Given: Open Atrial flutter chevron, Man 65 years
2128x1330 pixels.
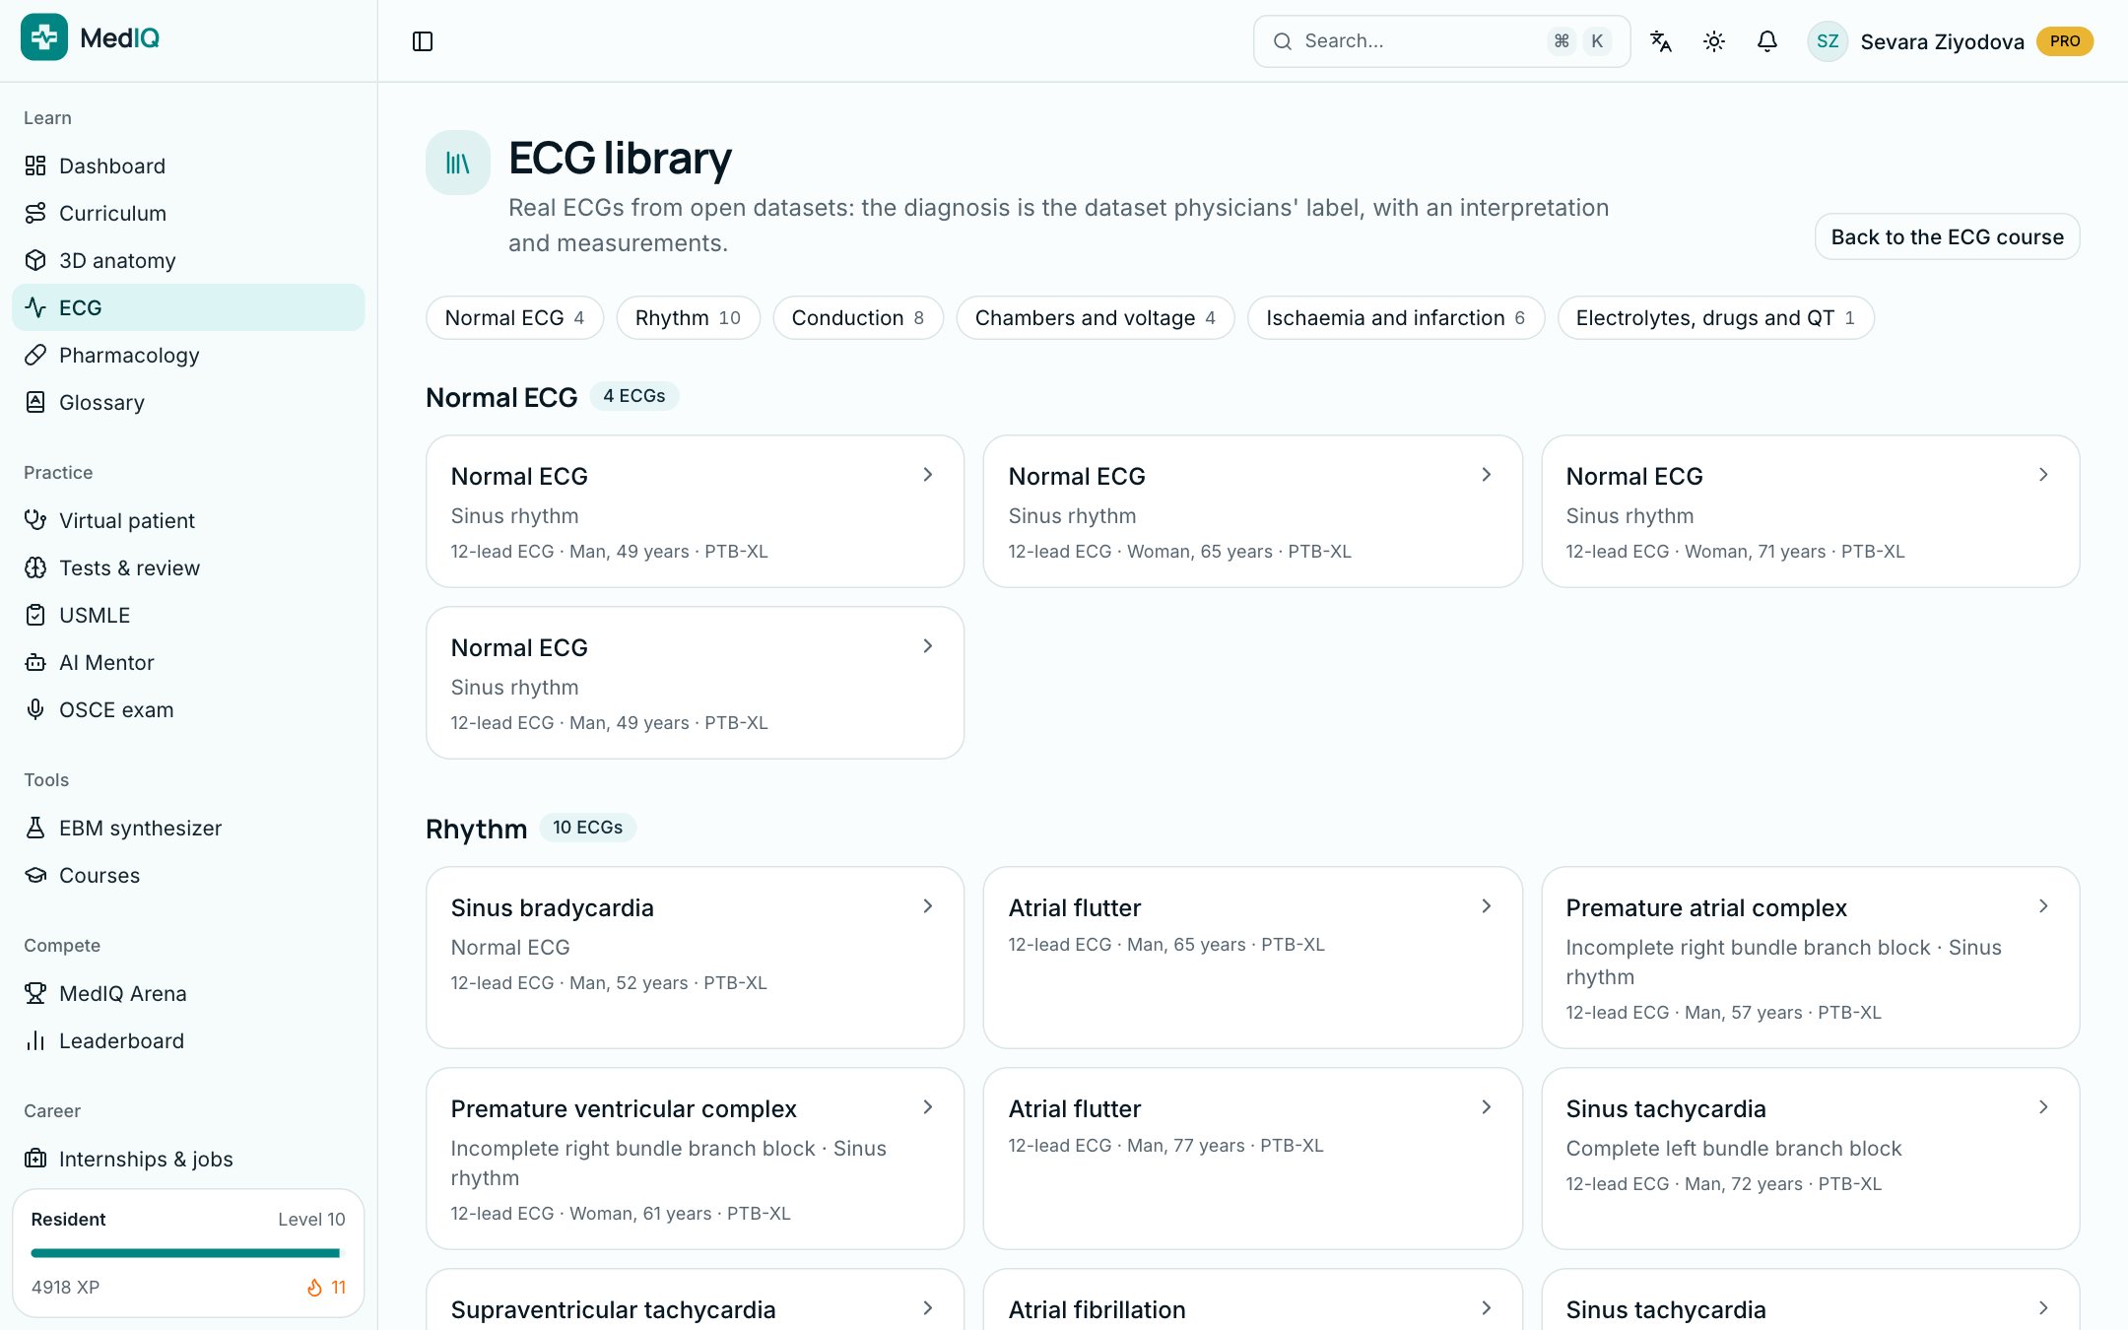Looking at the screenshot, I should pyautogui.click(x=1486, y=906).
